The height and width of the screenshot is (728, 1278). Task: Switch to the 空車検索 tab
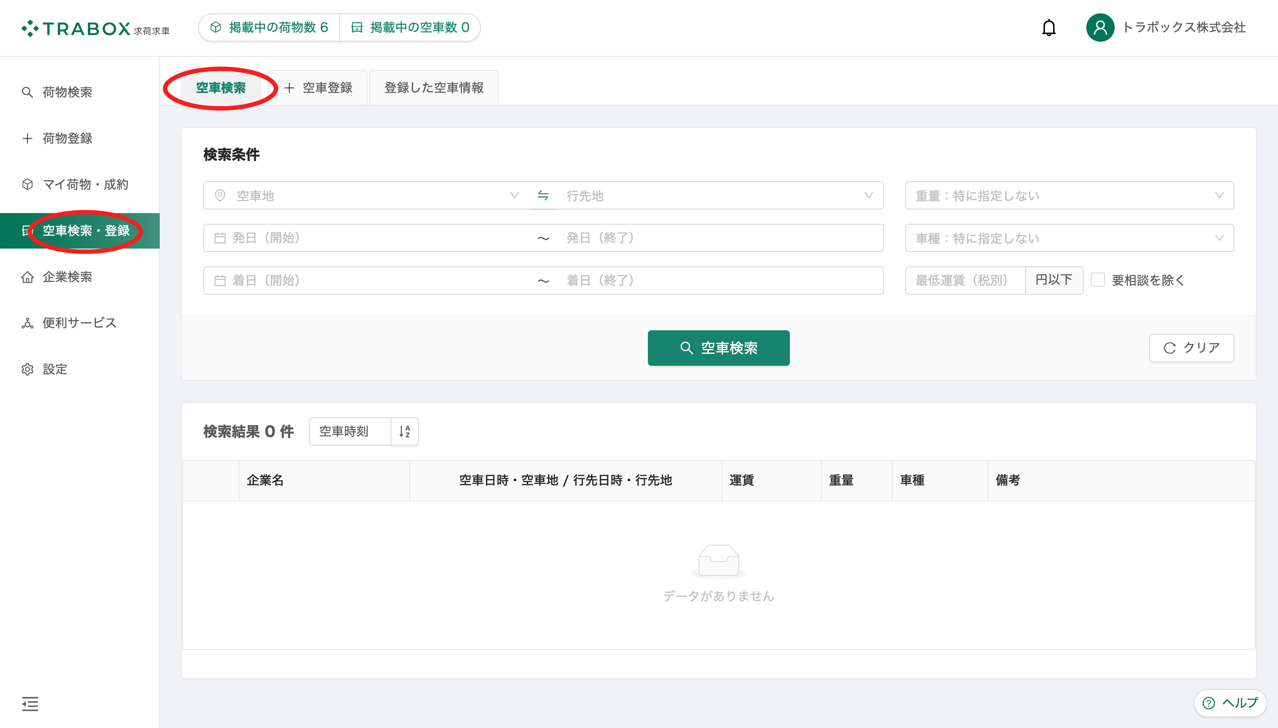click(221, 88)
